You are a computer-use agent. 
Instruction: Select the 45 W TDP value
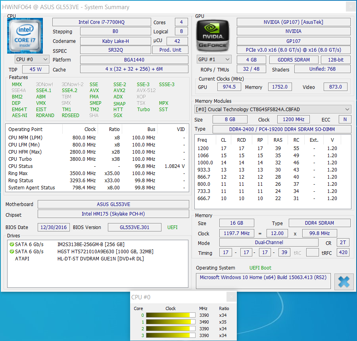click(36, 69)
